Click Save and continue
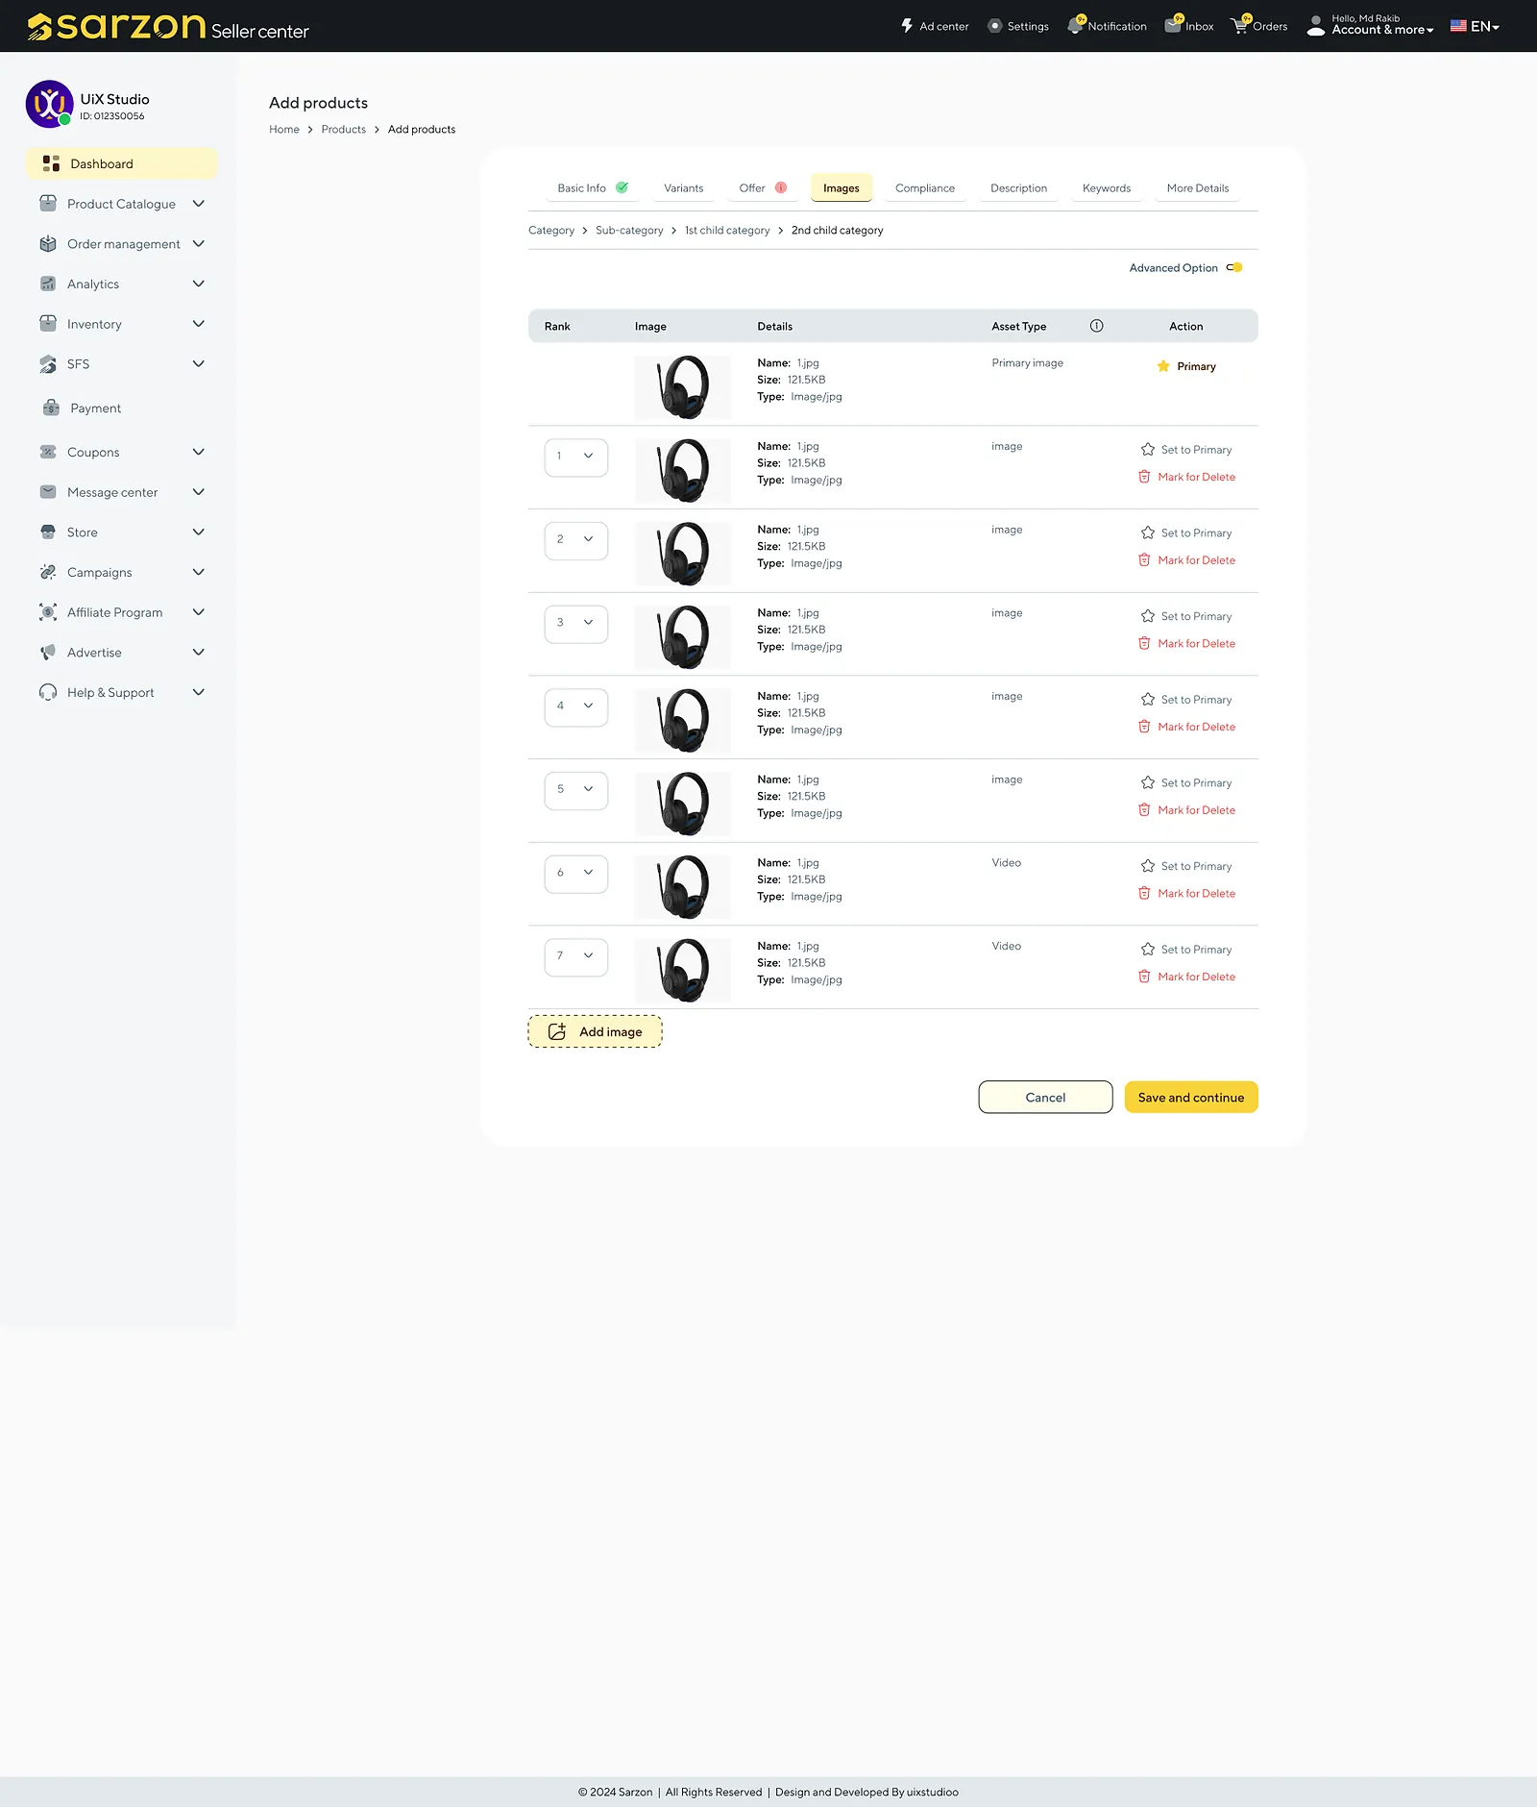 [1191, 1097]
